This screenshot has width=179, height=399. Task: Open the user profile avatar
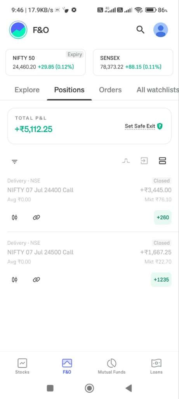coord(160,30)
